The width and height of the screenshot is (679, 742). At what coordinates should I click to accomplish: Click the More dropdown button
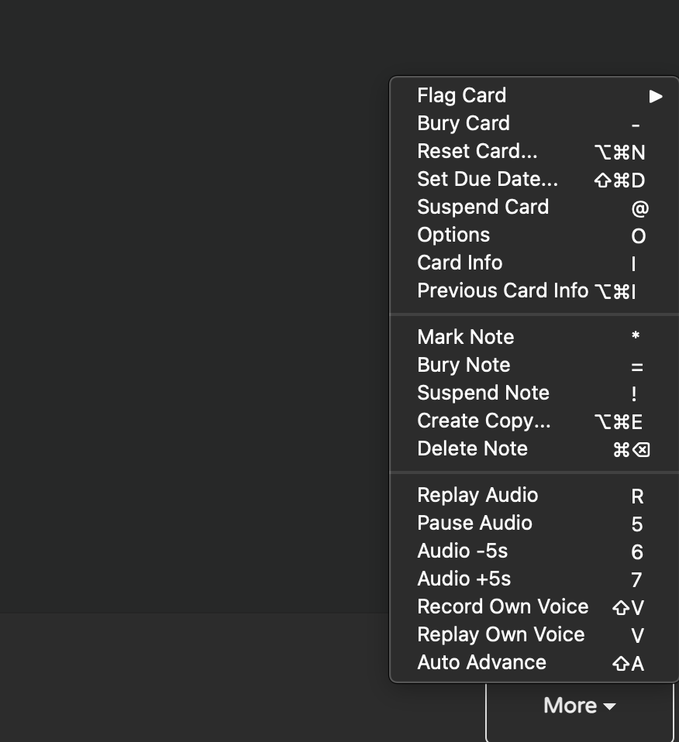click(579, 706)
